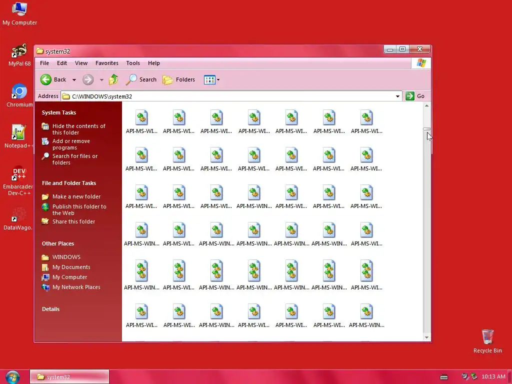512x384 pixels.
Task: Collapse the System Tasks panel header
Action: click(59, 112)
